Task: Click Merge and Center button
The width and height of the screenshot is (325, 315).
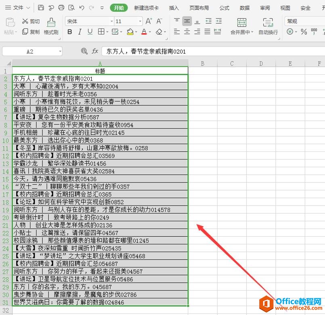Action: tap(242, 26)
